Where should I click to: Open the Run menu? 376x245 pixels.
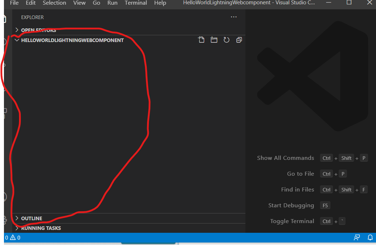(112, 3)
